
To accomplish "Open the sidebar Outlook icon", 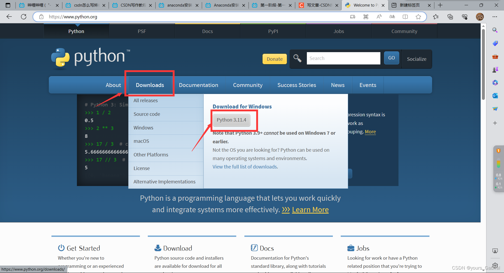I will point(495,96).
